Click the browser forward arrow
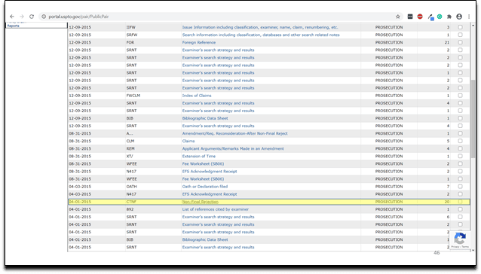The width and height of the screenshot is (481, 274). [x=22, y=17]
